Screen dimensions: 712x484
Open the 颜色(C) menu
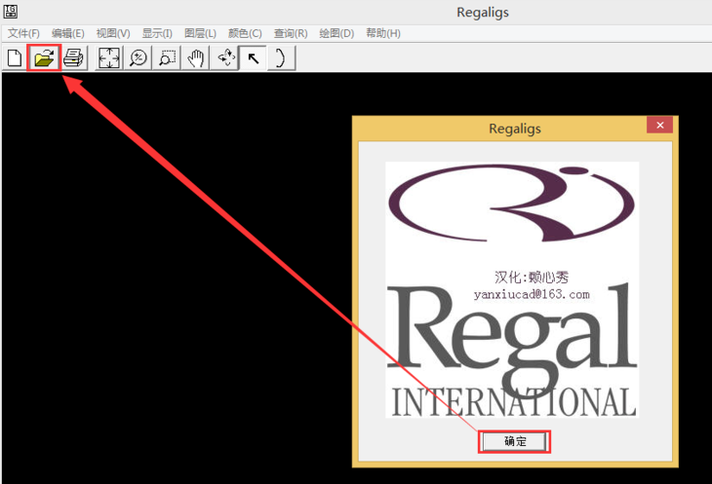click(245, 33)
